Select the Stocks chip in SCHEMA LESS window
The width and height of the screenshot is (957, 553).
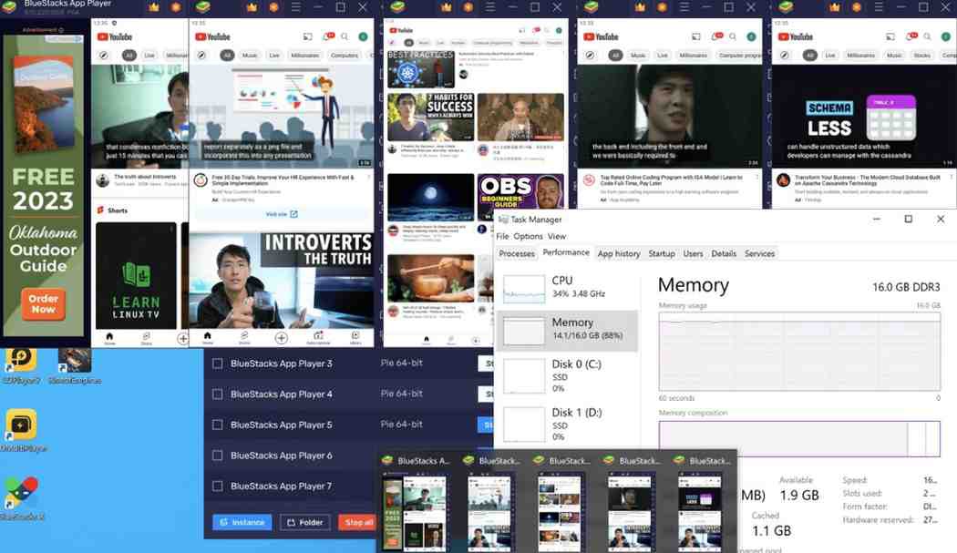point(921,55)
